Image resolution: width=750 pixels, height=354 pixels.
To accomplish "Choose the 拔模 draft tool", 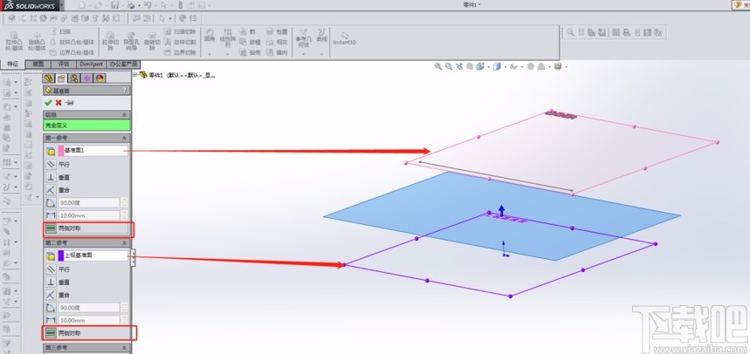I will pyautogui.click(x=248, y=42).
